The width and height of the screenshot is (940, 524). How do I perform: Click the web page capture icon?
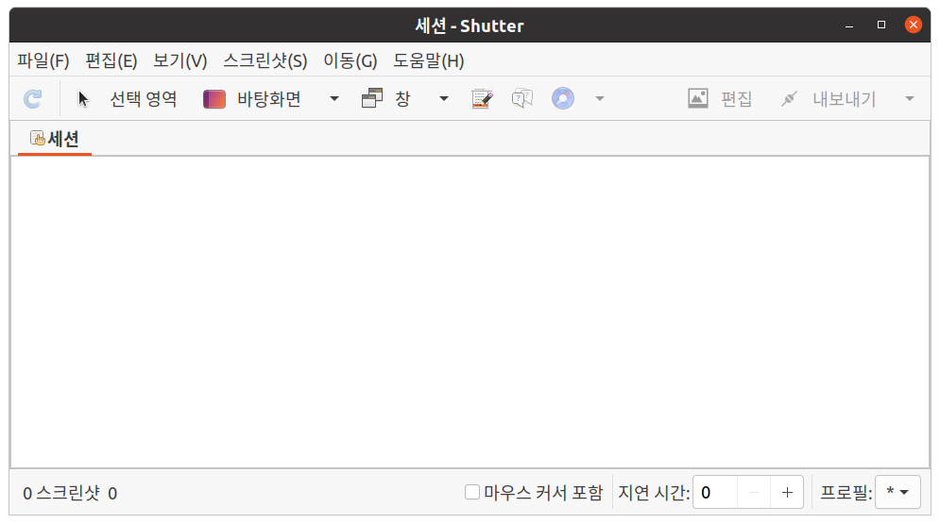563,99
